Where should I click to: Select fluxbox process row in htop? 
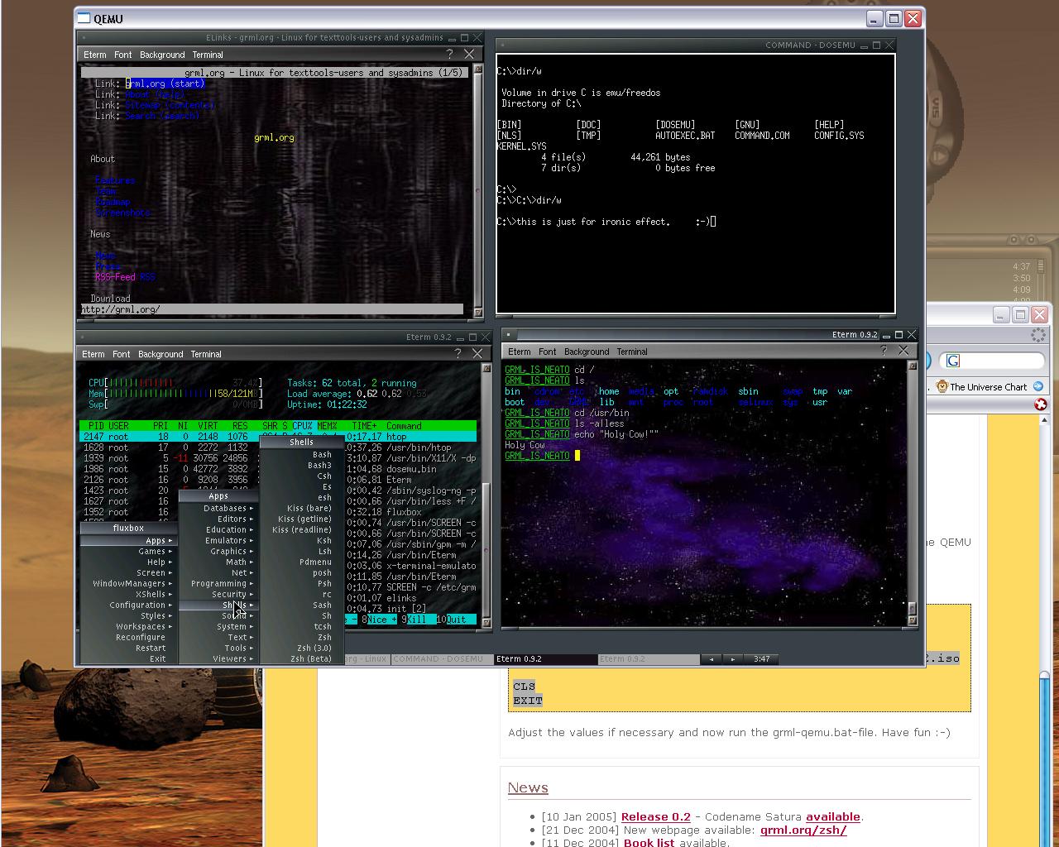[x=278, y=512]
